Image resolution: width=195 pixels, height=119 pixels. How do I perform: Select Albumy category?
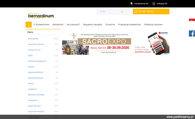point(31,83)
